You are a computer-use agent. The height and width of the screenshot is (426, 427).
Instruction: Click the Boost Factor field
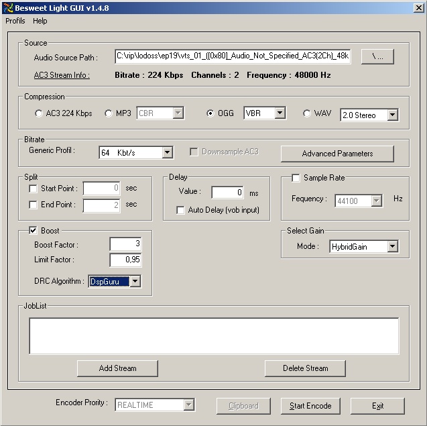click(125, 244)
